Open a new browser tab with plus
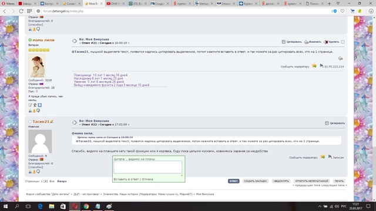 [x=329, y=4]
